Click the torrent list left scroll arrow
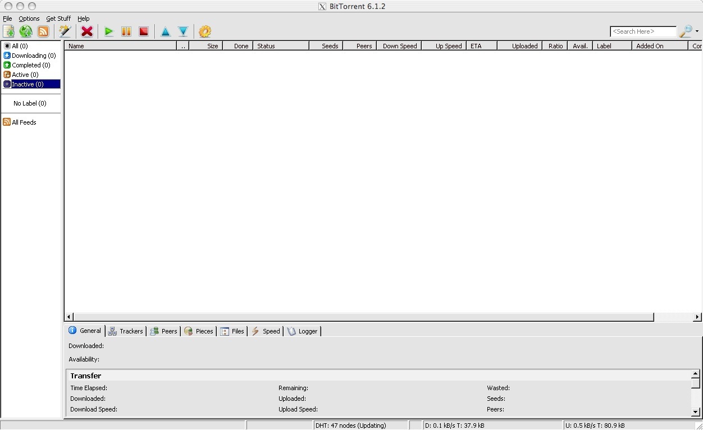This screenshot has height=430, width=703. 69,317
